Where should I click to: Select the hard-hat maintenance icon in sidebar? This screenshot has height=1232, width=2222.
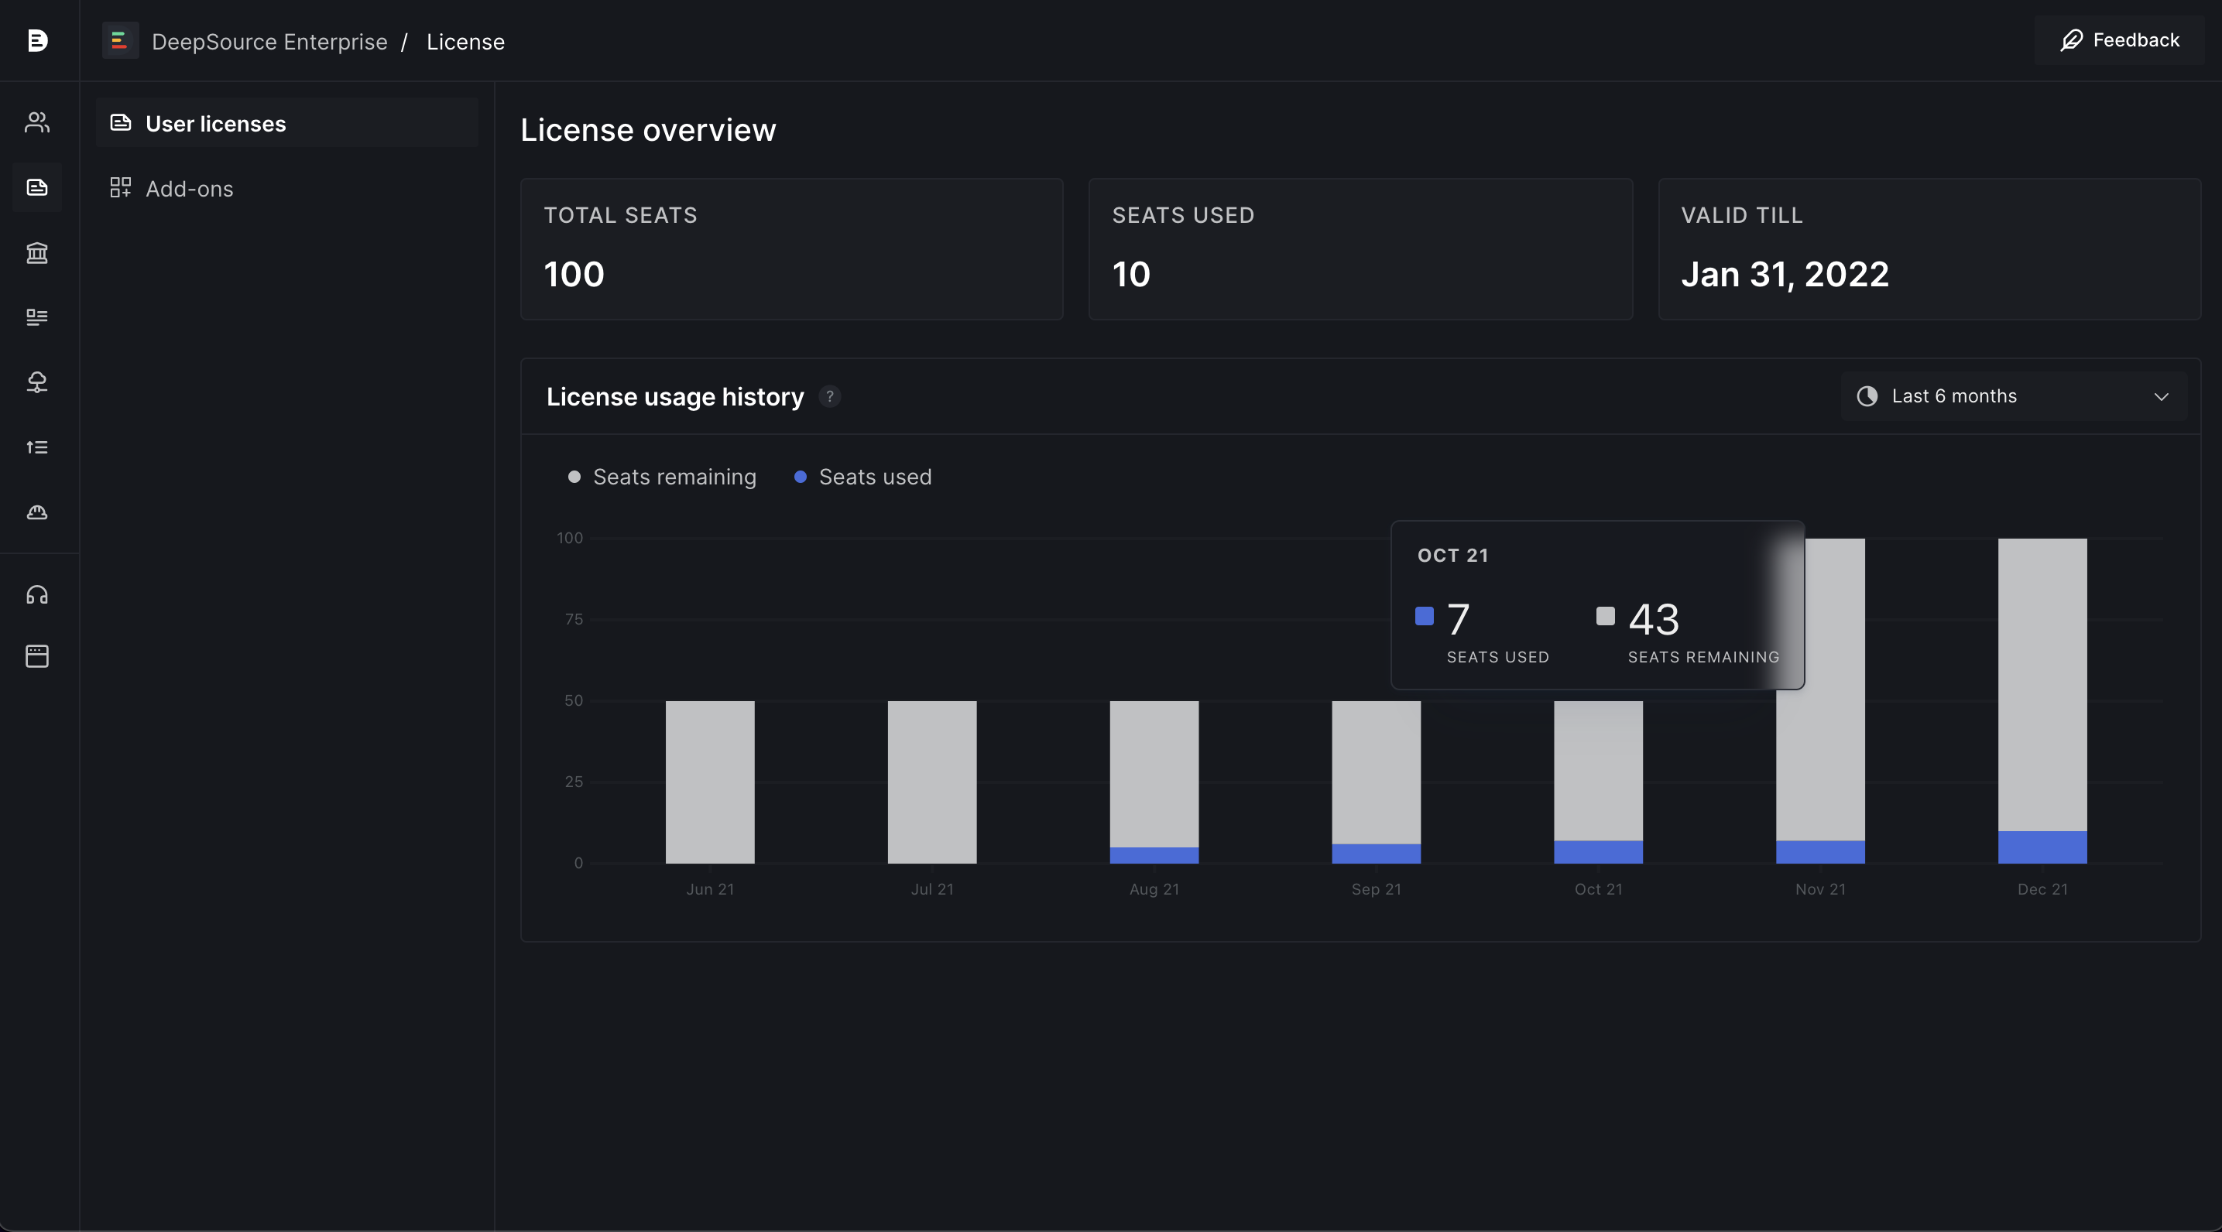(37, 513)
